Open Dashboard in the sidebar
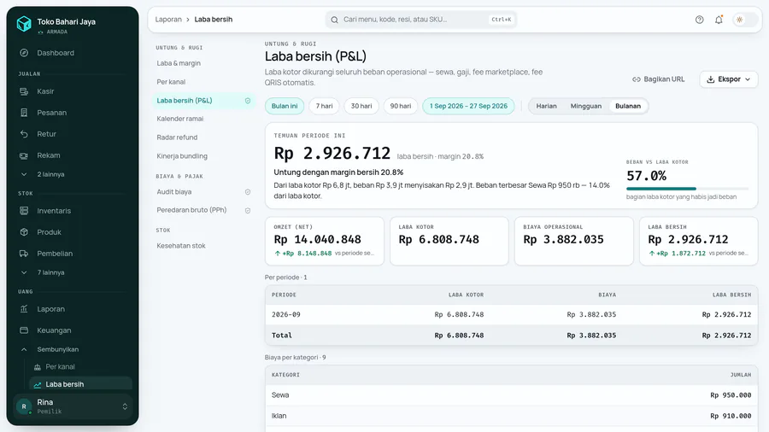Screen dimensions: 769x432 73,53
